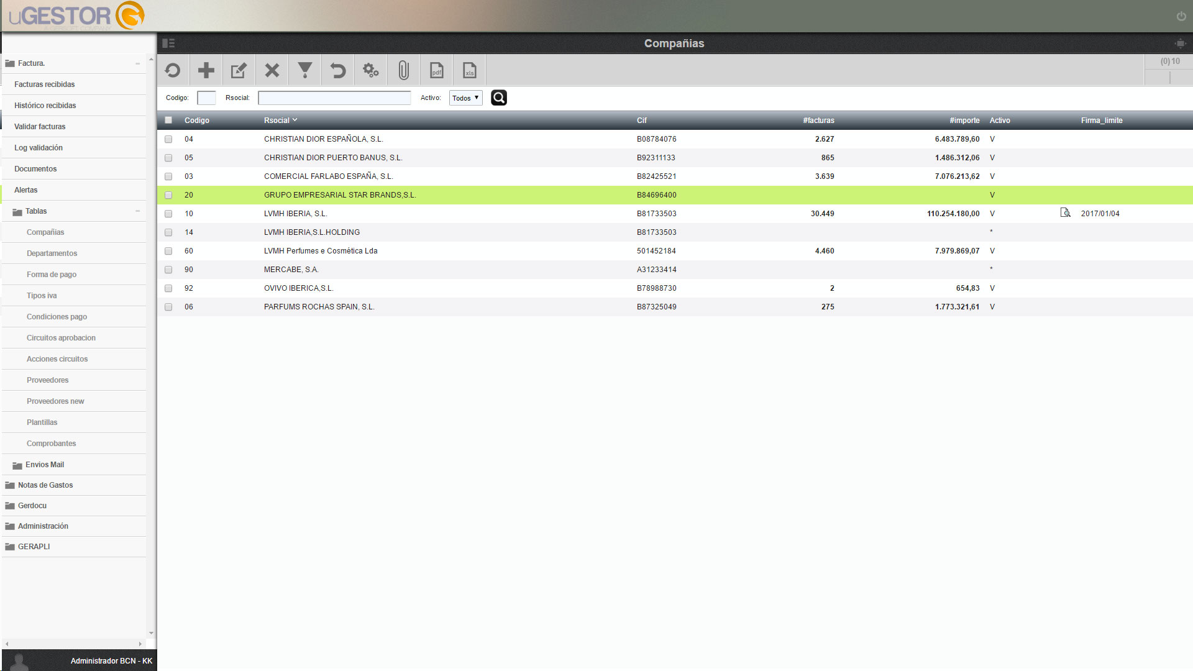Screen dimensions: 1193x671
Task: Open the gears settings toolbar icon
Action: pyautogui.click(x=370, y=70)
